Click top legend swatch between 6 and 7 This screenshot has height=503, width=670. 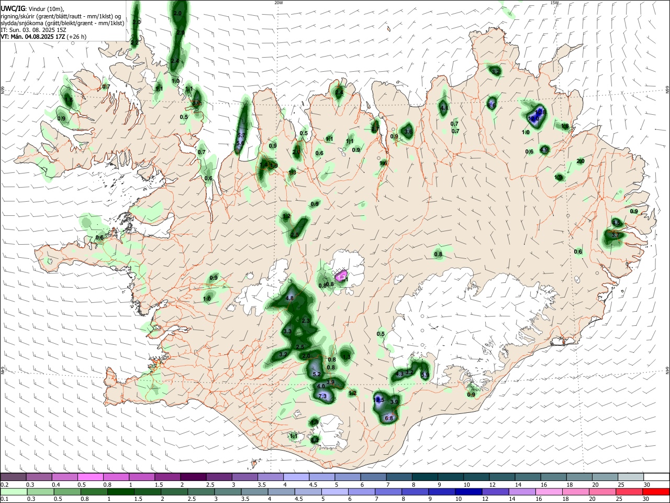374,477
